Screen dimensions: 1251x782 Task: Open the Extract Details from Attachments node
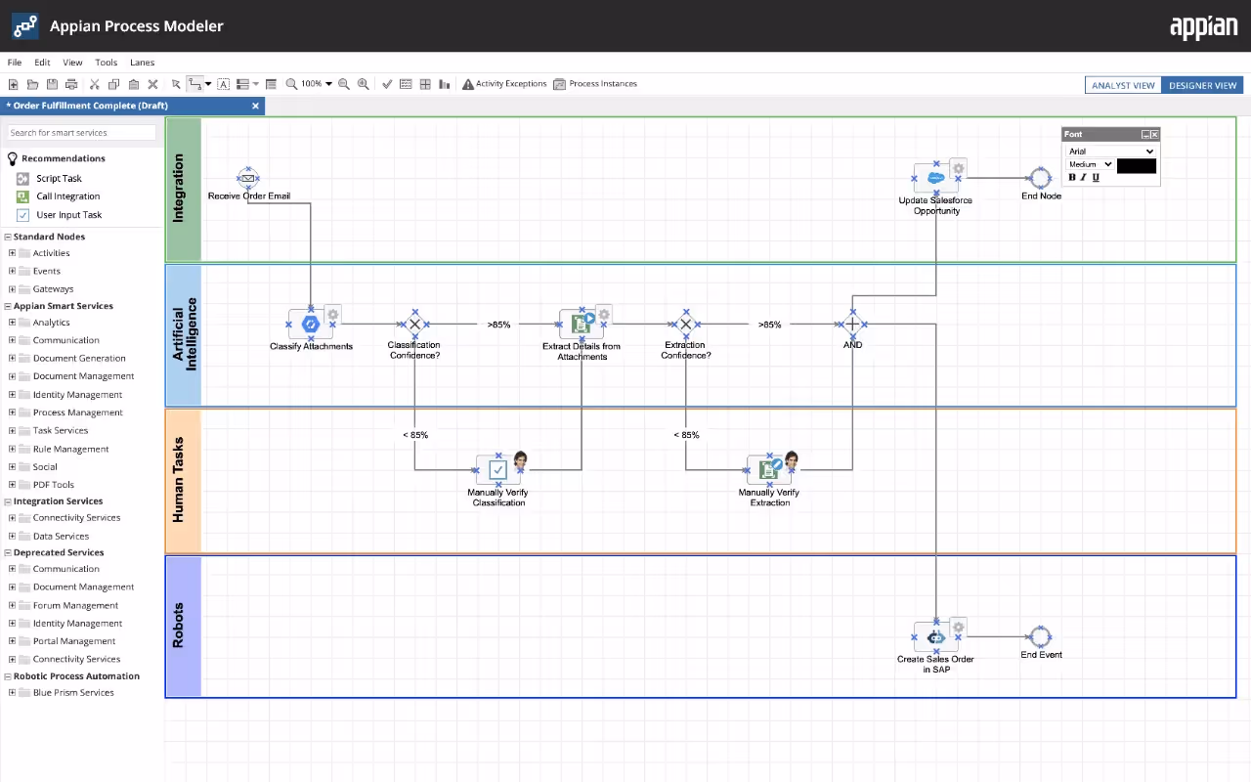582,324
